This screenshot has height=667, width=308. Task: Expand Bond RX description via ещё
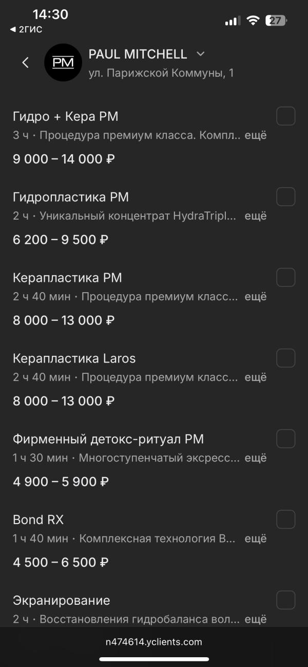255,539
